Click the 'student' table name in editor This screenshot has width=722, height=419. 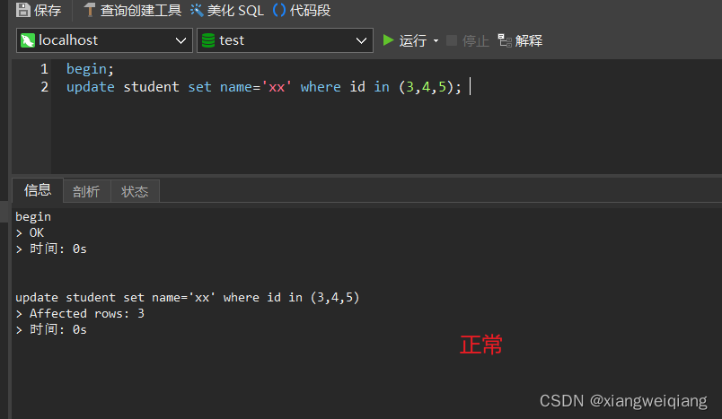pyautogui.click(x=151, y=87)
